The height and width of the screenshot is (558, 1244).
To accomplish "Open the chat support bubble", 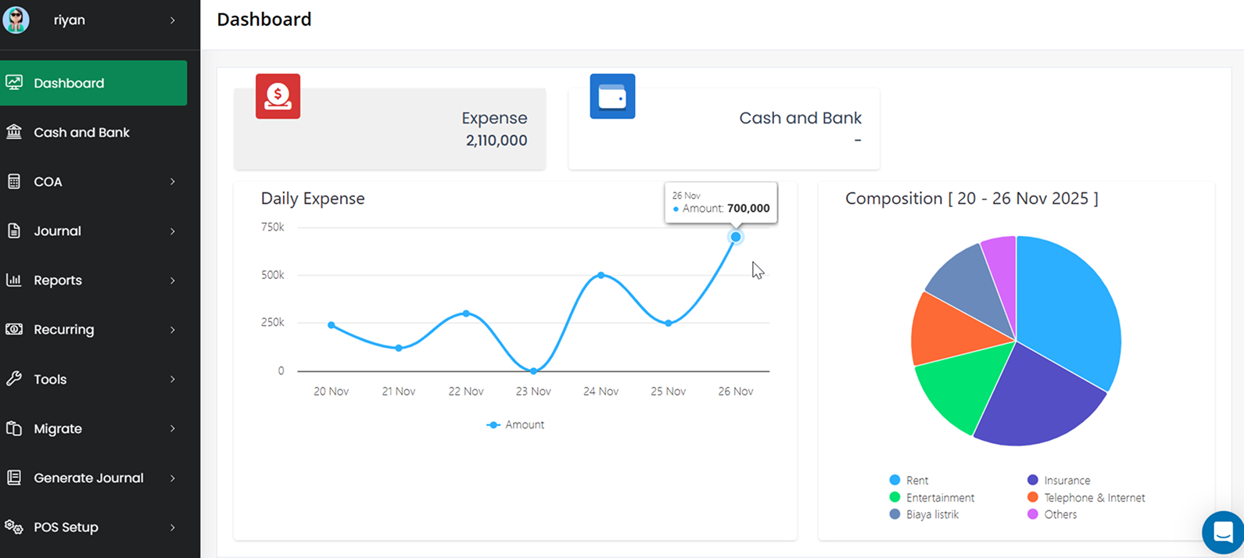I will click(x=1223, y=532).
